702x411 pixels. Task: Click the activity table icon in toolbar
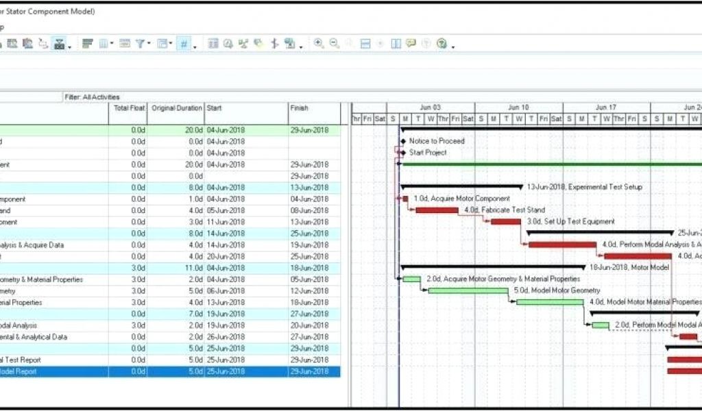pyautogui.click(x=213, y=43)
